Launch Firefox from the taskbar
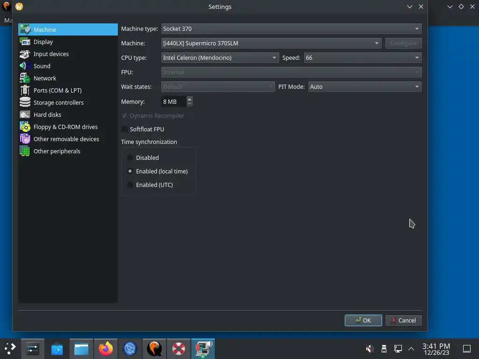The width and height of the screenshot is (479, 359). pyautogui.click(x=105, y=349)
